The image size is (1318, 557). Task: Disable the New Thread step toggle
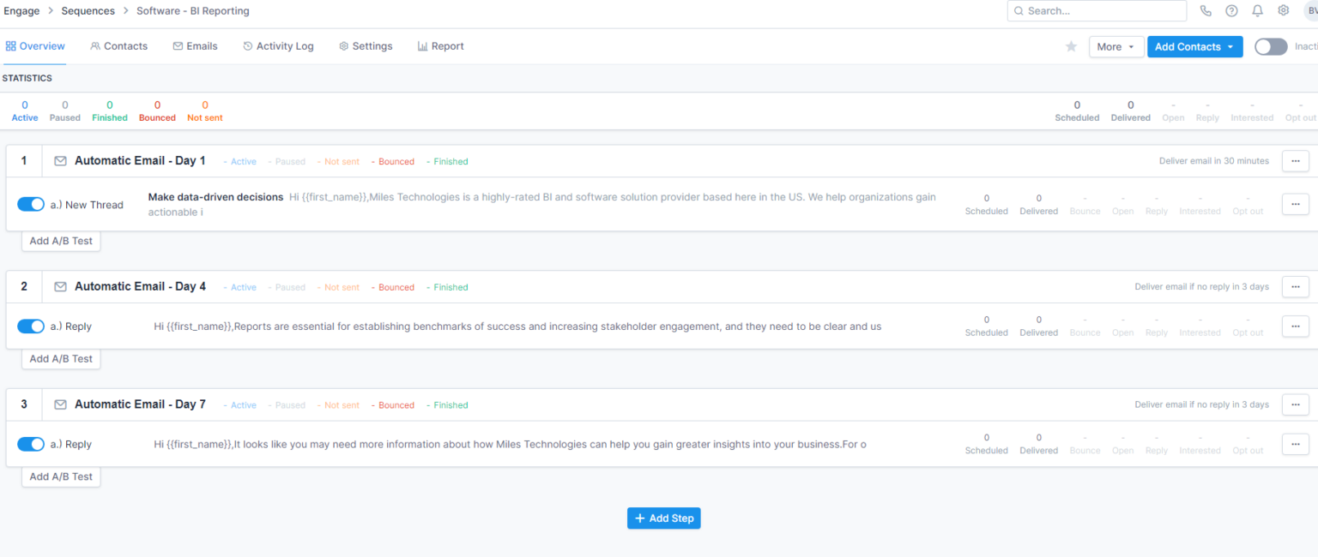[x=31, y=204]
